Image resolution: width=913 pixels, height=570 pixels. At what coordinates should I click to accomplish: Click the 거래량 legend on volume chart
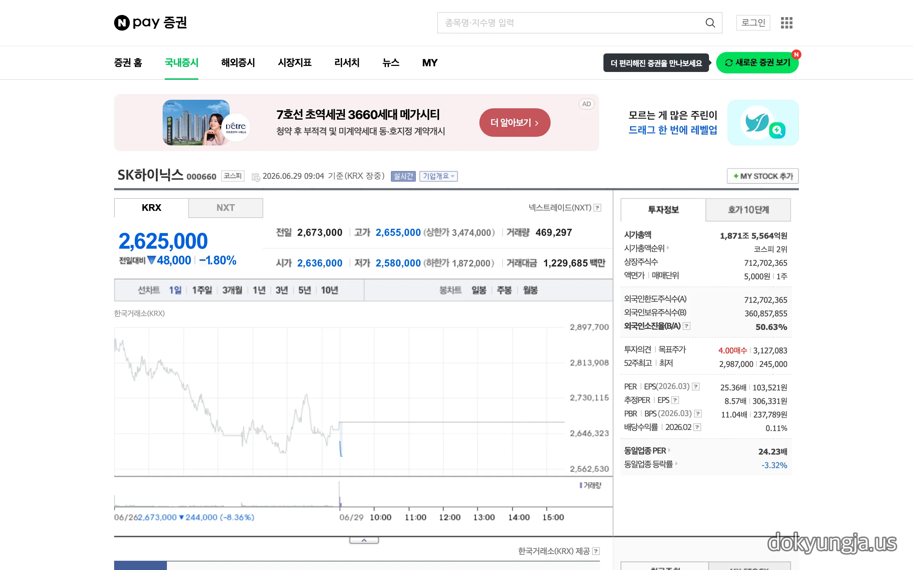pos(591,485)
